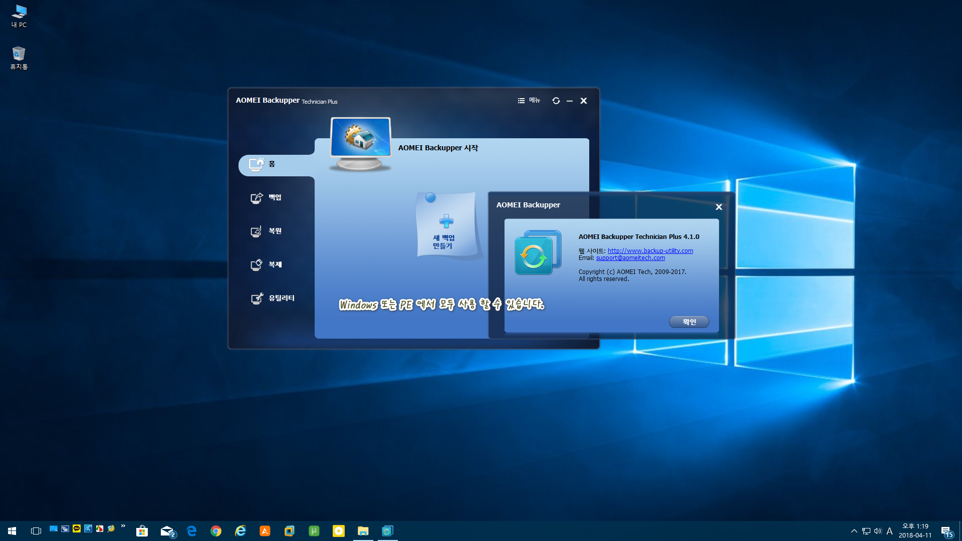This screenshot has width=962, height=541.
Task: Click the 확인 button in the about dialog
Action: [689, 322]
